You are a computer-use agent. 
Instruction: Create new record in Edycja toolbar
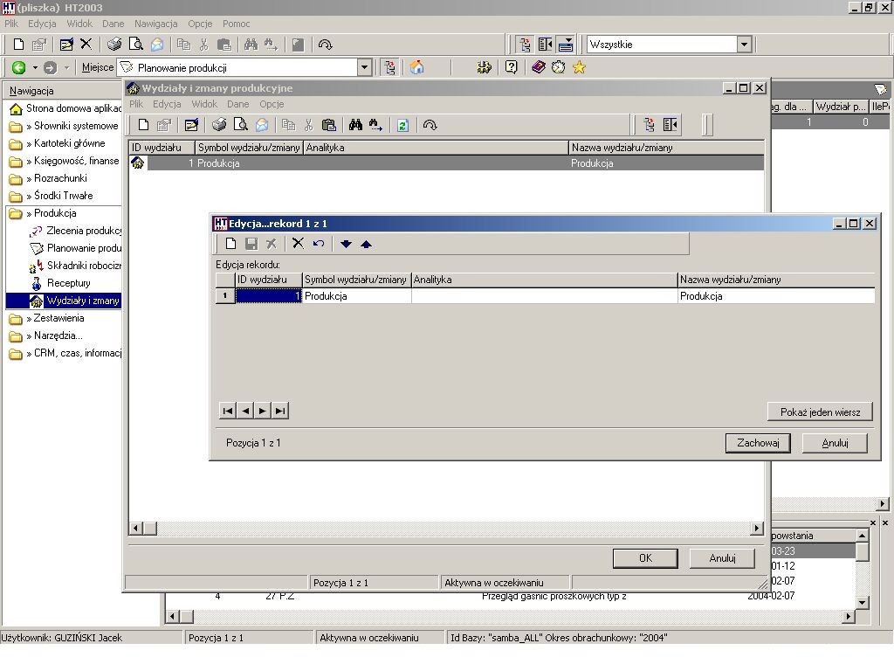click(230, 244)
